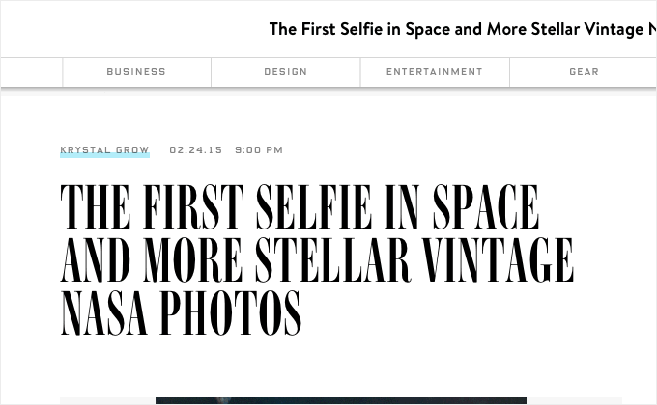Click the 02.24.15 publication date
This screenshot has height=405, width=657.
point(196,150)
